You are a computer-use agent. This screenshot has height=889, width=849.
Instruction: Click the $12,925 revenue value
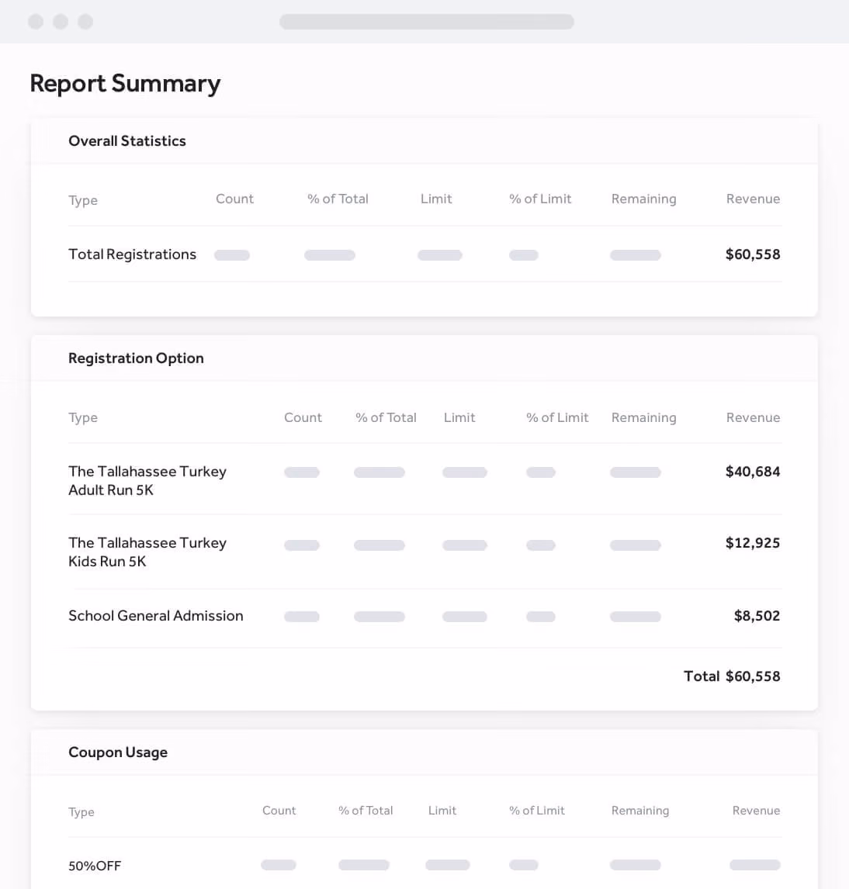pyautogui.click(x=753, y=543)
